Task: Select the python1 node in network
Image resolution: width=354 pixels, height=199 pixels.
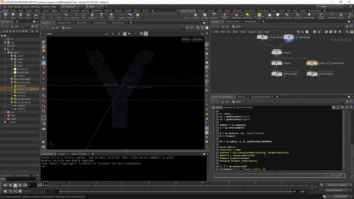Action: click(x=277, y=63)
